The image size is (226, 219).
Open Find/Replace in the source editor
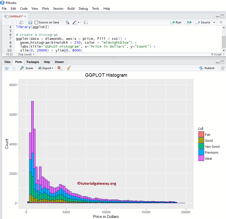67,22
